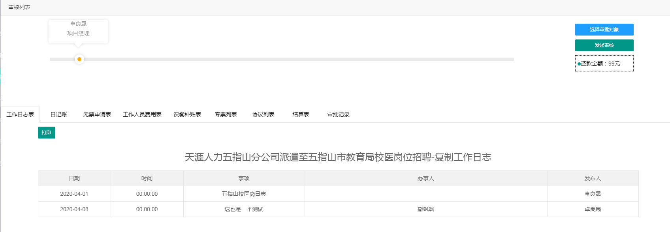Click the 审核列表 header title
Screen dimensions: 670x232
tap(19, 7)
